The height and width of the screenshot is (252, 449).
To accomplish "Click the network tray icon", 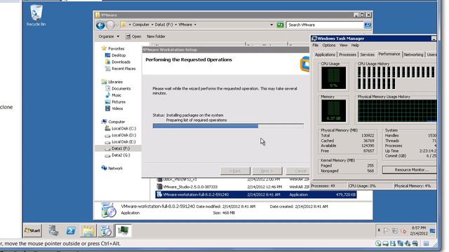I will [395, 230].
